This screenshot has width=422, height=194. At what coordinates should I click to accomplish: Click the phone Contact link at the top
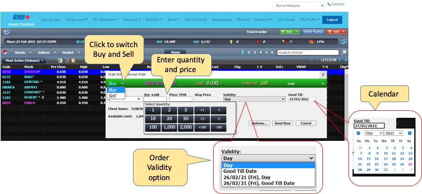[x=336, y=4]
